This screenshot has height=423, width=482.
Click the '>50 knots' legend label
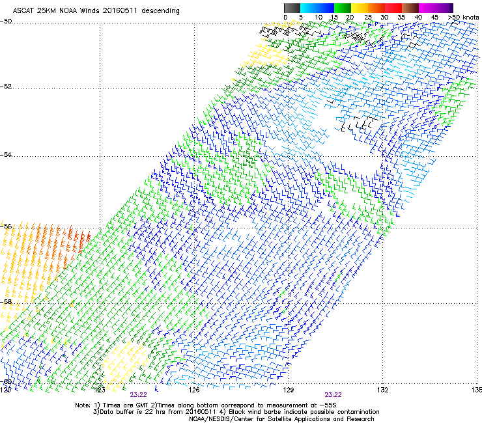coord(463,17)
